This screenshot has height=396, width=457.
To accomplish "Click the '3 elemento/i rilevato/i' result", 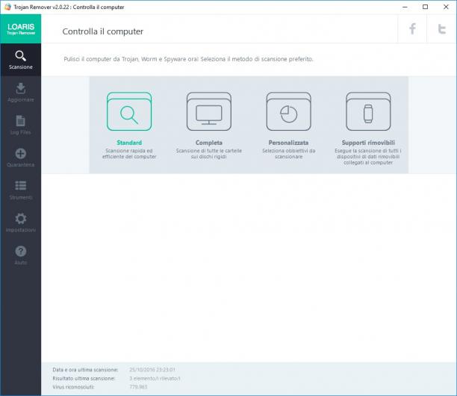I will click(x=155, y=378).
